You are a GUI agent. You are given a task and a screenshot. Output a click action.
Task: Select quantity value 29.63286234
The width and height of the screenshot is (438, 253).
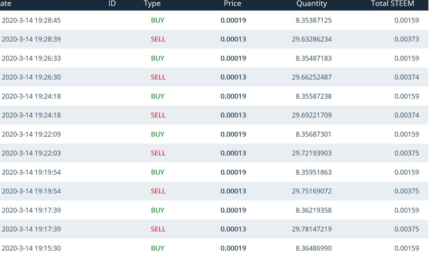pos(312,39)
